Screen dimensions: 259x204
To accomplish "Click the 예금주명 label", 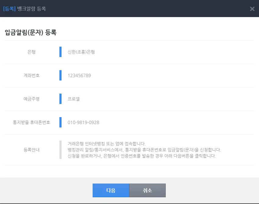I will tap(32, 99).
